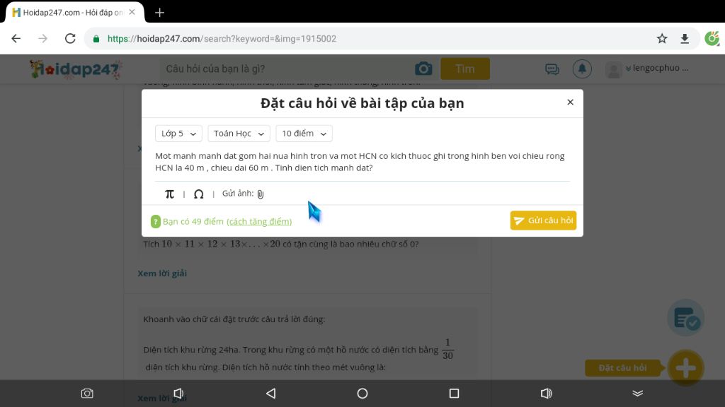Open the notification bell
The height and width of the screenshot is (407, 725).
pyautogui.click(x=582, y=69)
